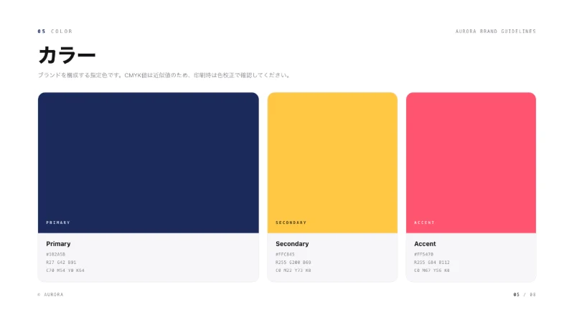Click the bold 'Primary' card title

pyautogui.click(x=58, y=244)
